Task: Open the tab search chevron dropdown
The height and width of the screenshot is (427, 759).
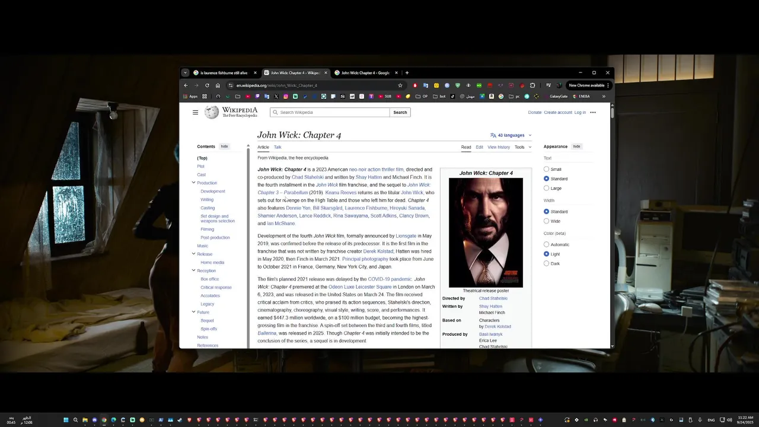Action: [x=185, y=73]
